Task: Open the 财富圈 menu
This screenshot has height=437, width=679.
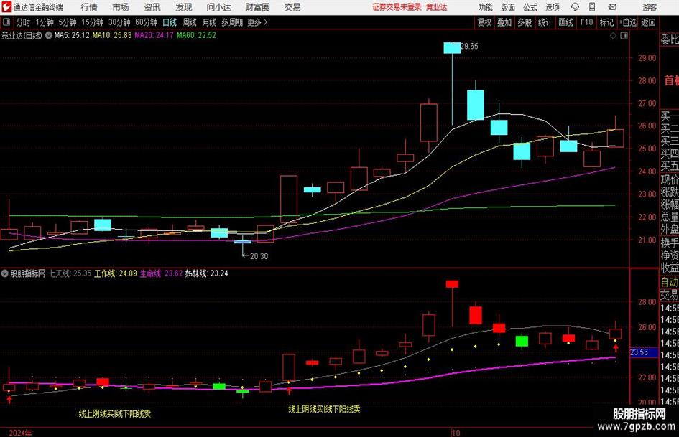Action: pyautogui.click(x=257, y=7)
